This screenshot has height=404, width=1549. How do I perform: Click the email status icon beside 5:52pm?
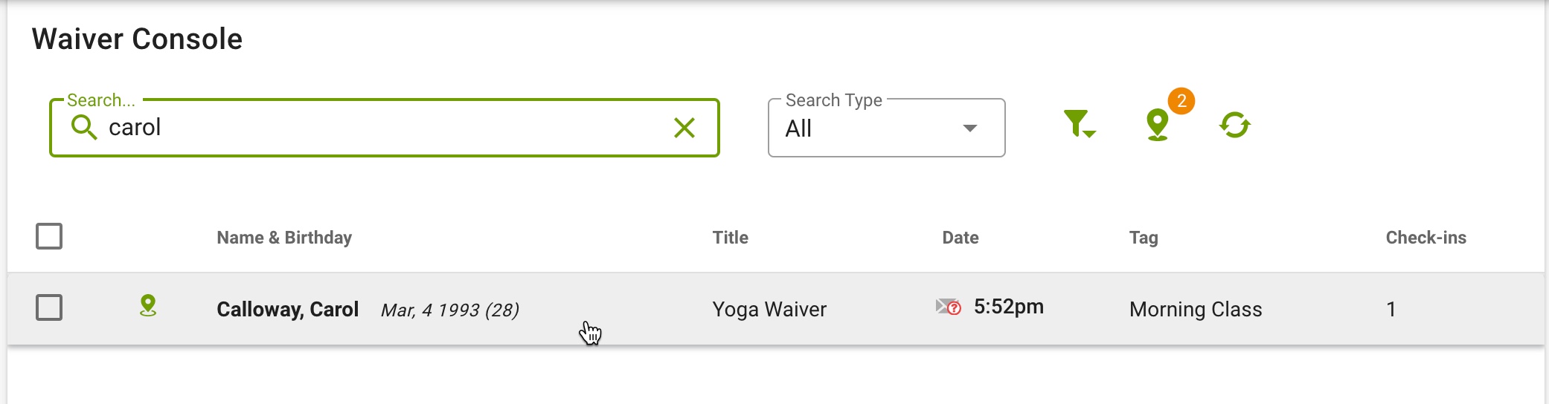[948, 306]
